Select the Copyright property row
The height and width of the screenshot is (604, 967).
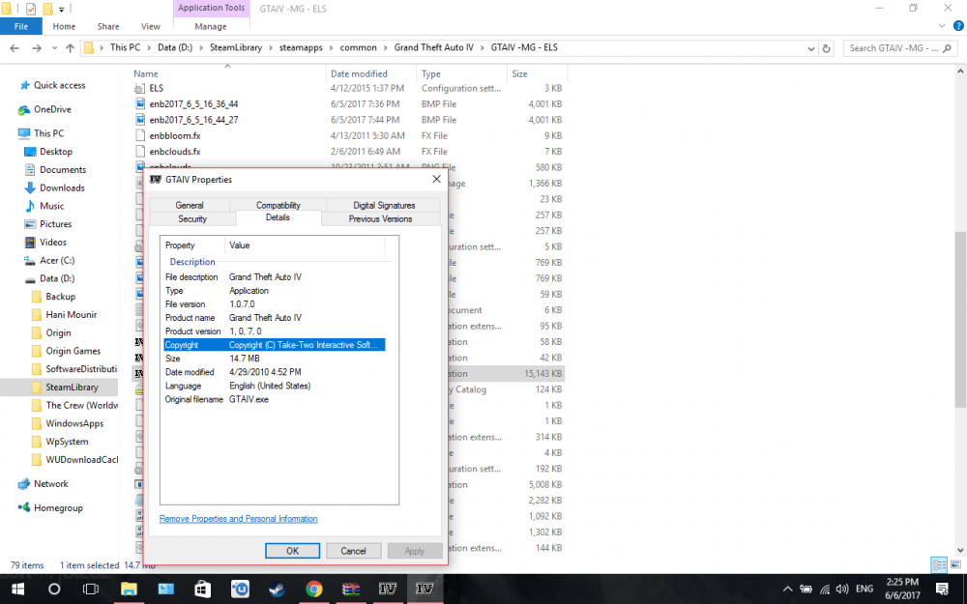275,345
